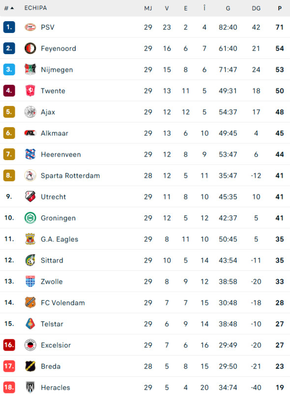Viewport: 290px width, 397px height.
Task: Click the Heracles black-and-white badge
Action: coord(29,388)
